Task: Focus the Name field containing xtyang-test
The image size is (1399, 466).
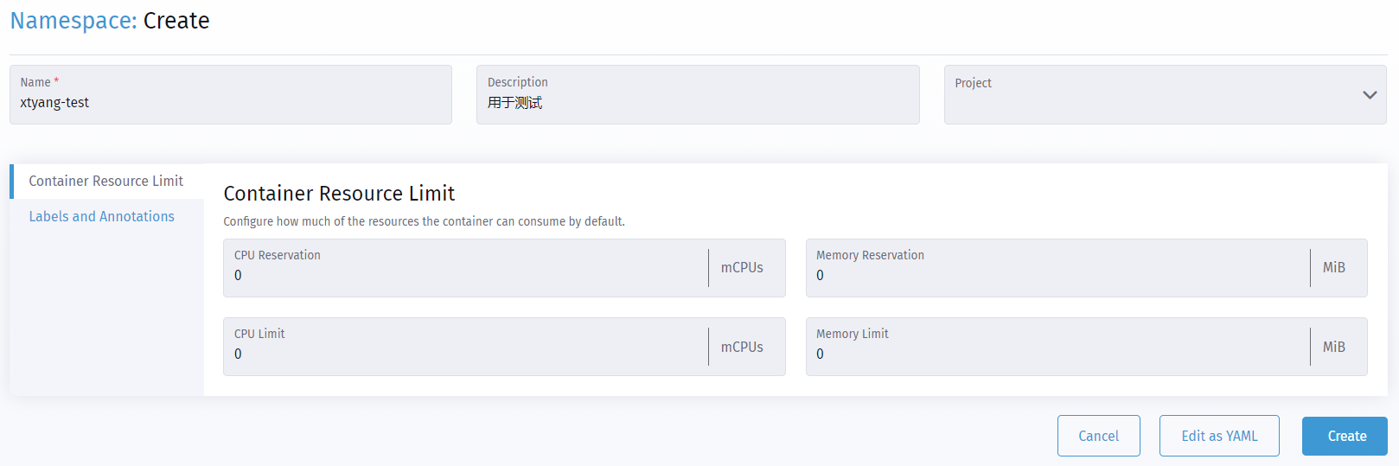Action: click(230, 103)
